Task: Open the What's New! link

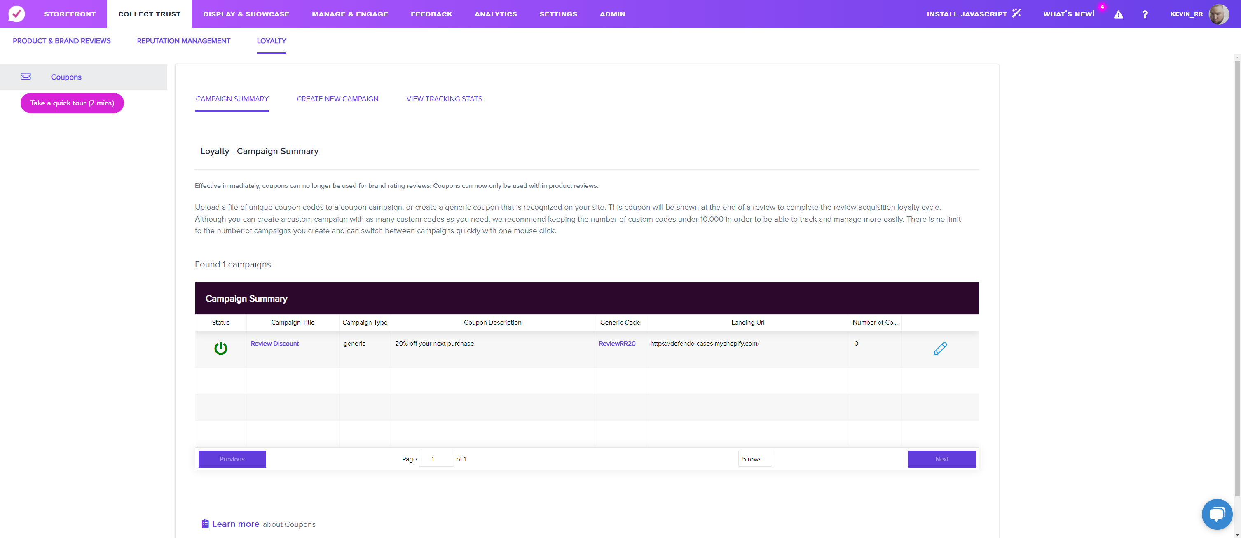Action: tap(1068, 14)
